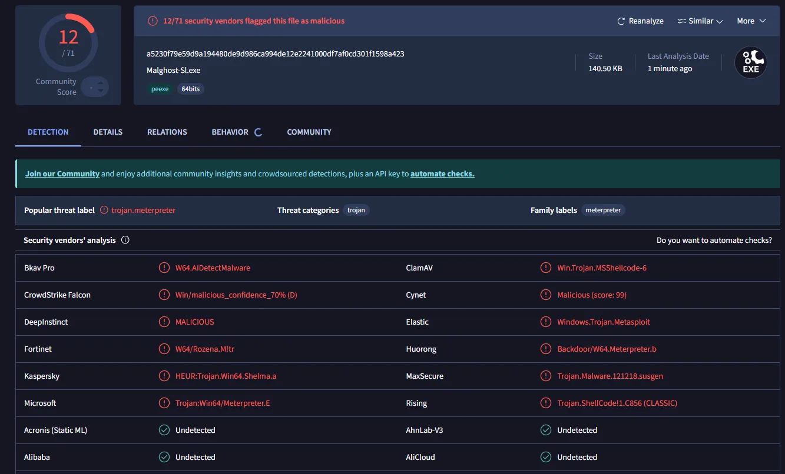This screenshot has height=474, width=785.
Task: Click the green checkmark beside Alibaba Undetected
Action: (x=164, y=457)
